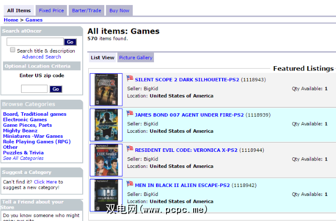The image size is (336, 221).
Task: Switch to the All Items tab
Action: pos(19,11)
